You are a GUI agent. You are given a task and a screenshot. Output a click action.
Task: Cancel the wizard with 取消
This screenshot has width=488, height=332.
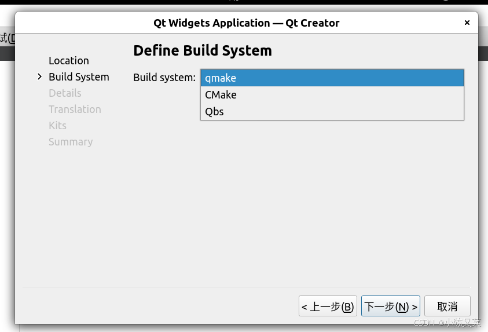click(447, 306)
